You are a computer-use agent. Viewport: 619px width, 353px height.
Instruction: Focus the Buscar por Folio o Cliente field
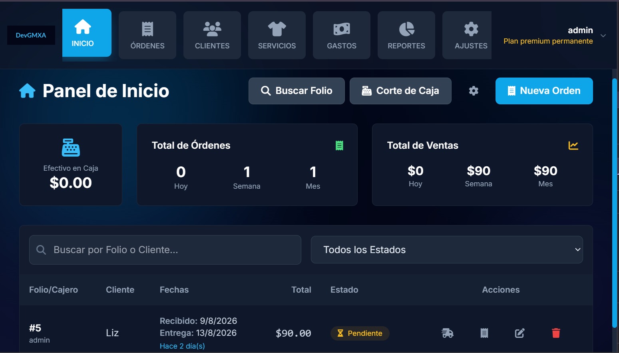[x=165, y=250]
